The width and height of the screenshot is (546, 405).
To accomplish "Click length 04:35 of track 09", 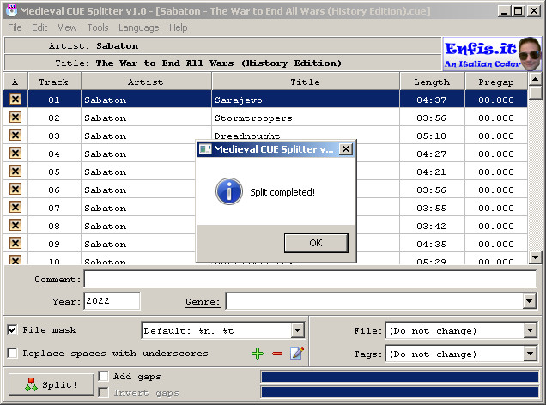I will pyautogui.click(x=432, y=245).
